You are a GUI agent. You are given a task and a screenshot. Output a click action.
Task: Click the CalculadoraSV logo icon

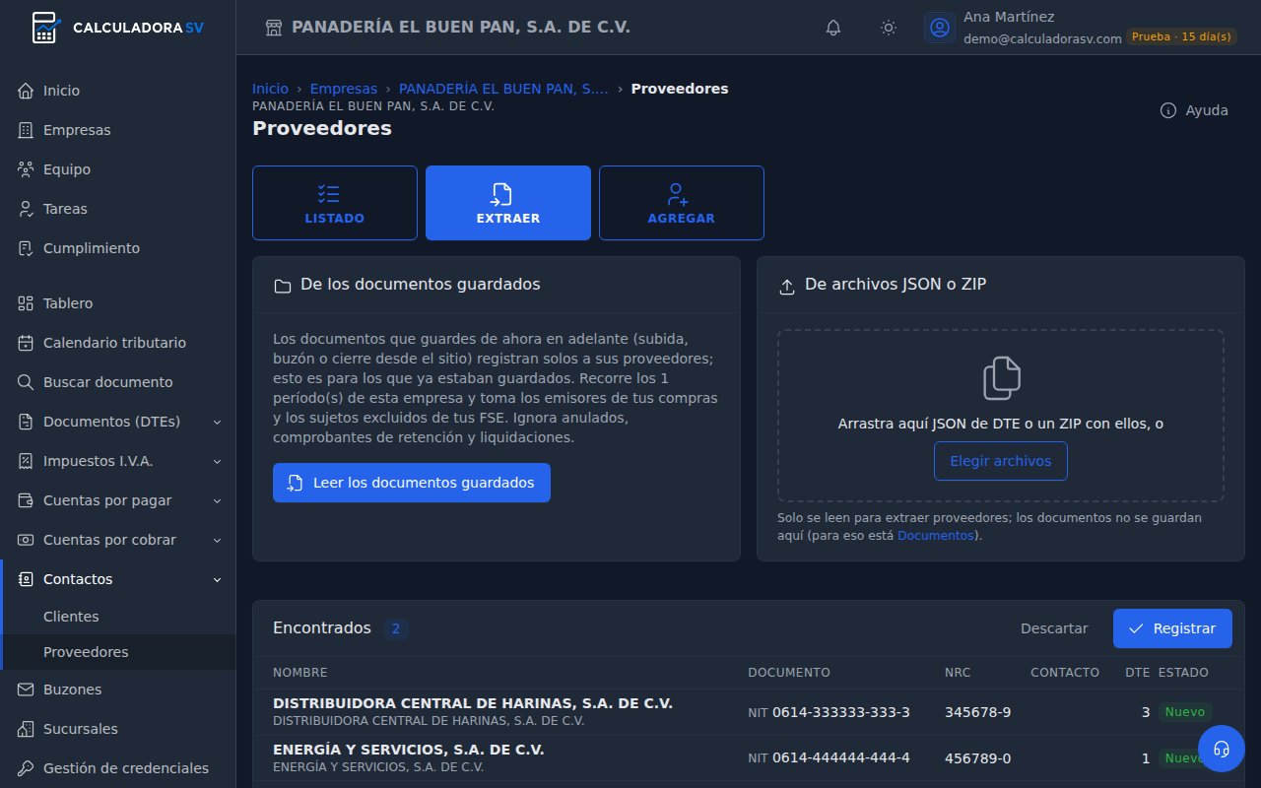45,28
